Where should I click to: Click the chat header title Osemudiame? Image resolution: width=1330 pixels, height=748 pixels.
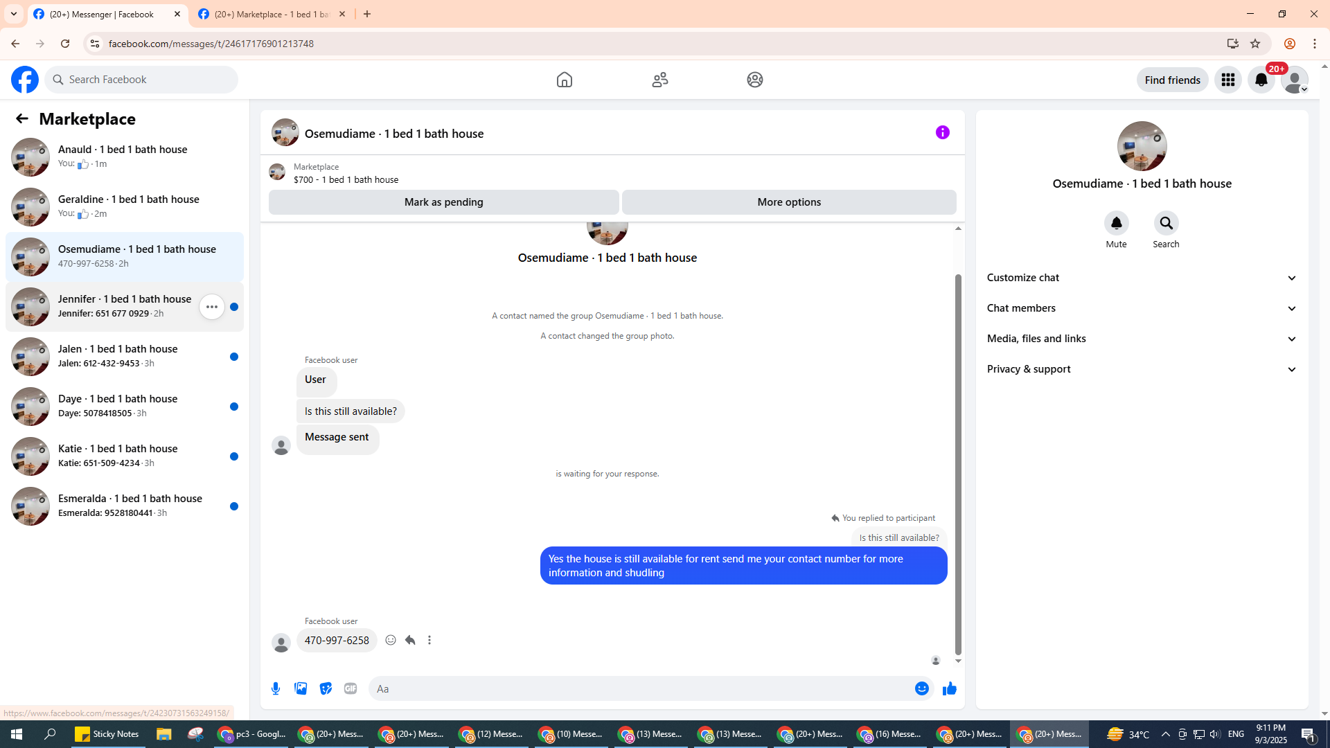[x=394, y=134]
